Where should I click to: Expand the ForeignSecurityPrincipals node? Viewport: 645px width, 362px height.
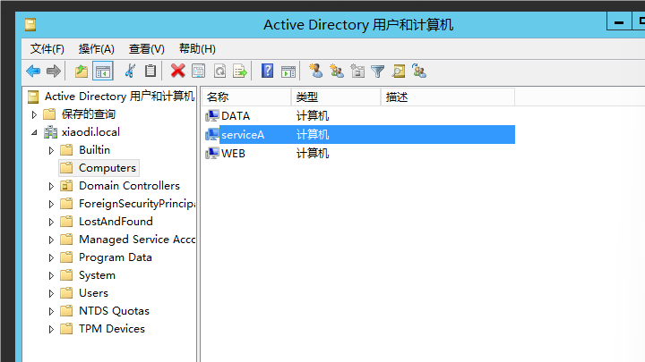pyautogui.click(x=51, y=204)
